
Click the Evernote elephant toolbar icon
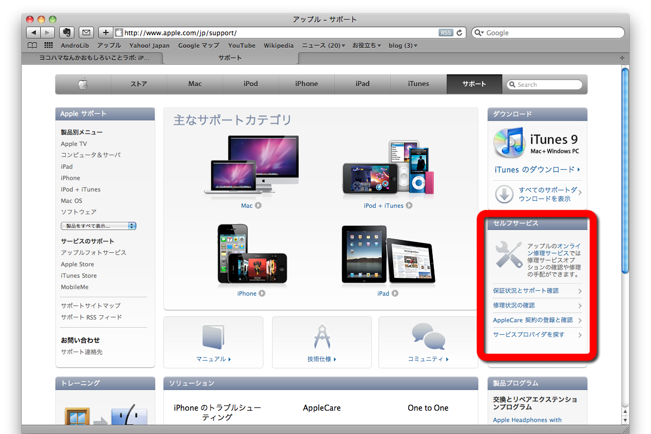66,33
